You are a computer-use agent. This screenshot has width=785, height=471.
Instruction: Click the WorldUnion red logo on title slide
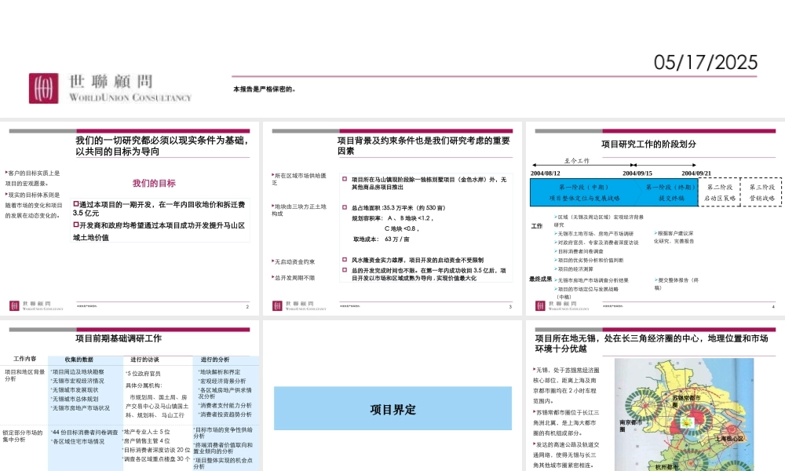[43, 88]
